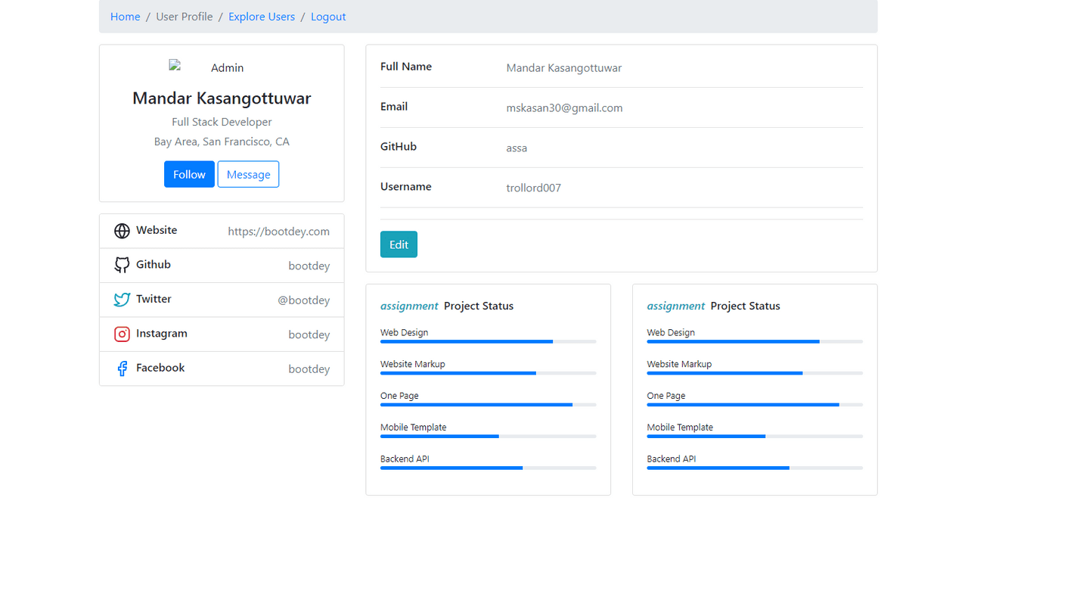Click the bootdey value in Github row

309,266
